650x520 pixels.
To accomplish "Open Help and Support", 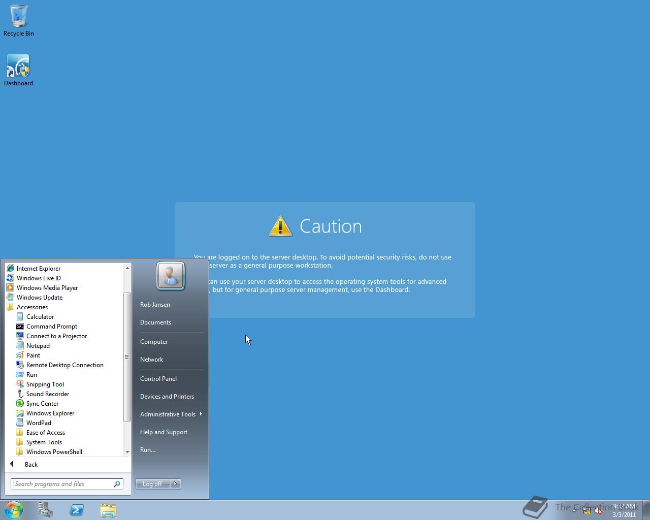I will coord(164,432).
